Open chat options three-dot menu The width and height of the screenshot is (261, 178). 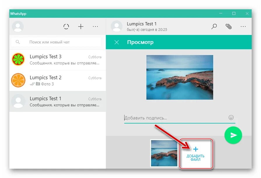click(243, 26)
